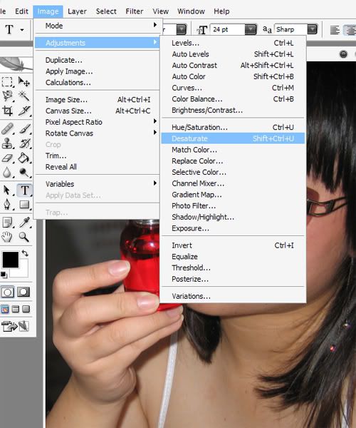Open the Type tool preset picker arrow
This screenshot has width=356, height=428.
22,30
